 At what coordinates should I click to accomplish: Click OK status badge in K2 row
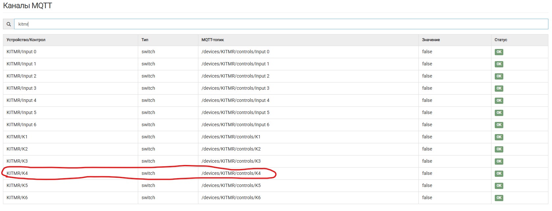499,149
